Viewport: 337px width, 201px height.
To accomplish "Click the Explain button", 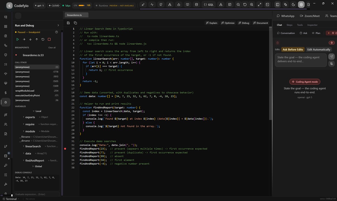I will pos(212,23).
